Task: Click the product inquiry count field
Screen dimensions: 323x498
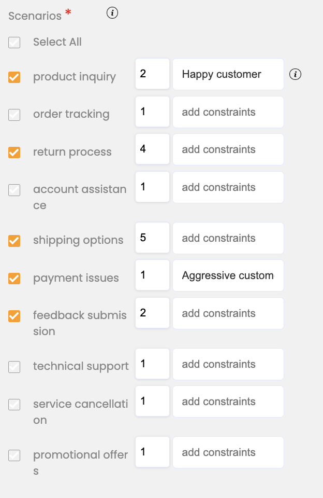Action: (152, 74)
